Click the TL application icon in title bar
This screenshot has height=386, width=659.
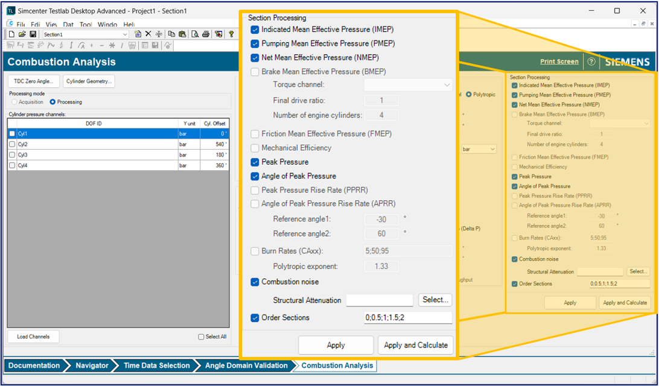click(11, 10)
